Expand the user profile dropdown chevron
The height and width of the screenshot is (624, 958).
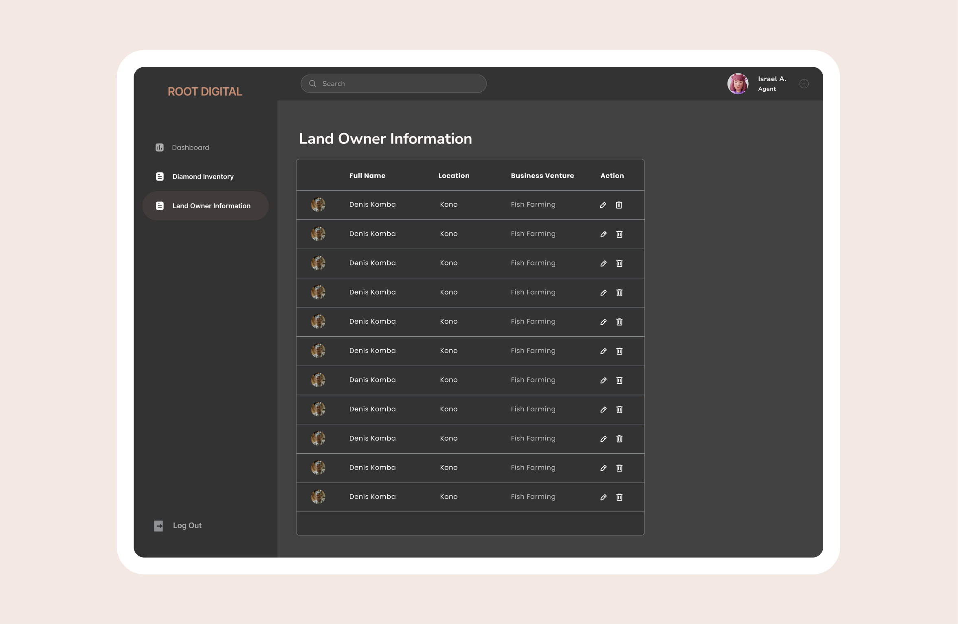pos(804,84)
